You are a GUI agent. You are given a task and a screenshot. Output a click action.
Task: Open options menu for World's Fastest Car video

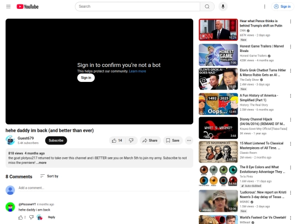[x=290, y=218]
